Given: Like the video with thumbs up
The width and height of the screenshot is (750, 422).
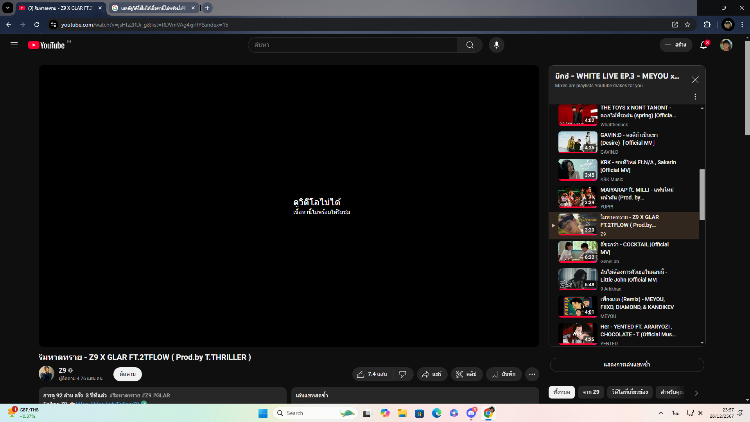Looking at the screenshot, I should pyautogui.click(x=373, y=374).
